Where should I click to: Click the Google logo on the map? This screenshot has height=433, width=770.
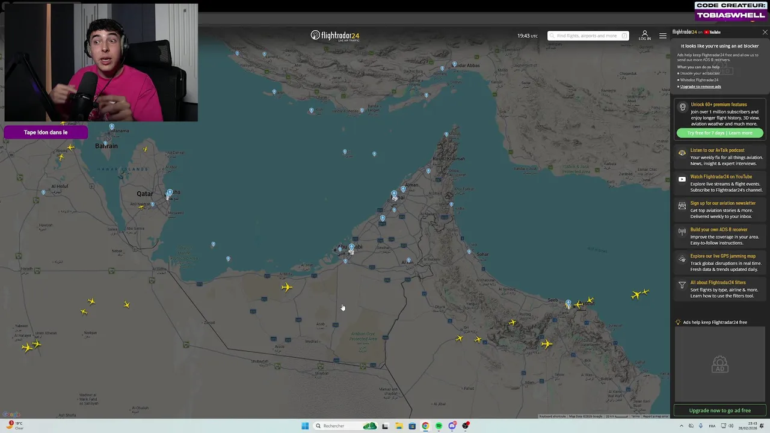coord(11,414)
